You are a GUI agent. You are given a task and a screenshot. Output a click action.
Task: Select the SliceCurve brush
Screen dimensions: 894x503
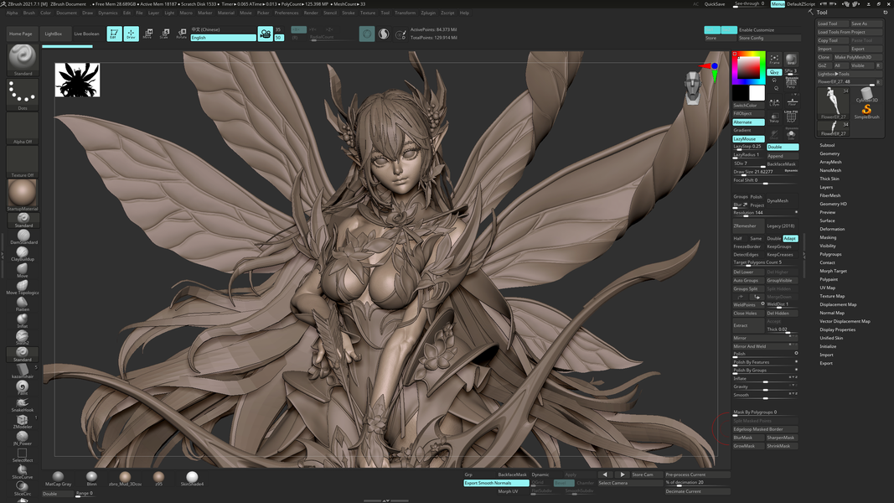point(23,472)
